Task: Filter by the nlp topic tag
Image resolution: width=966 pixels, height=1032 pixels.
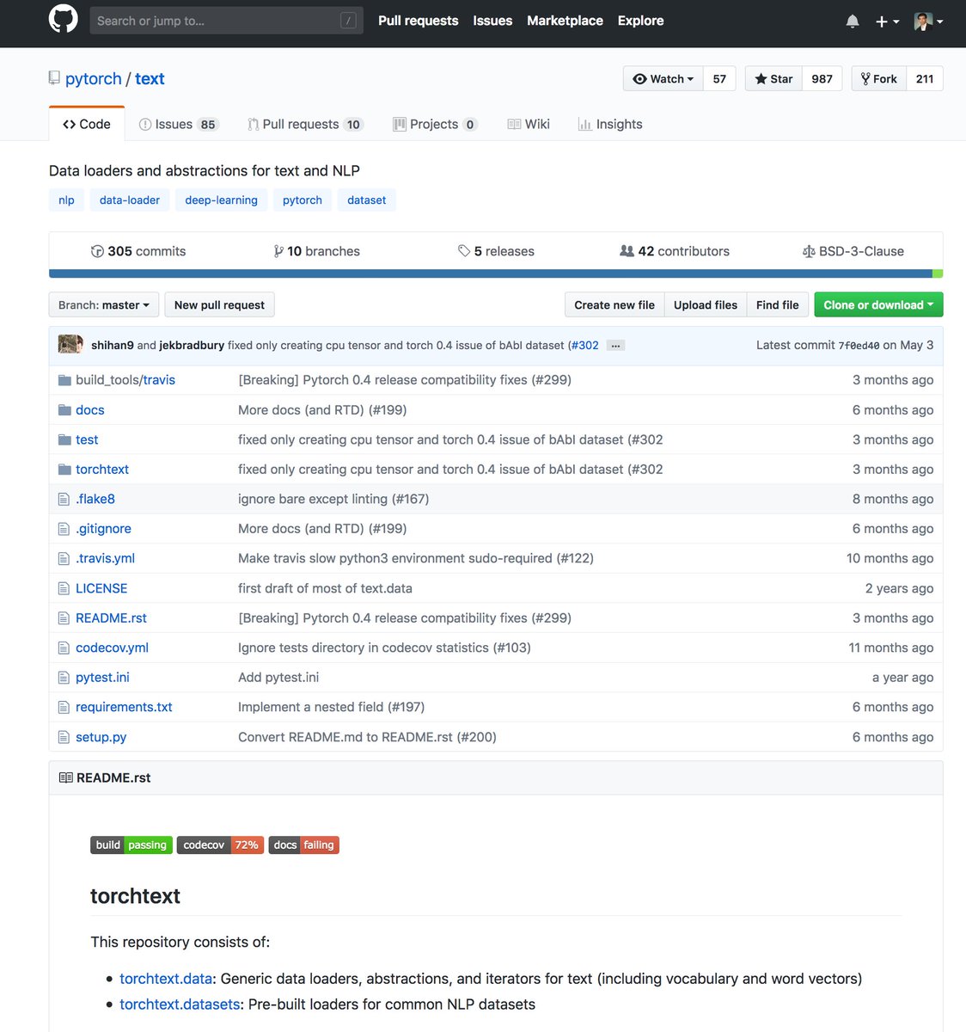Action: pos(66,200)
